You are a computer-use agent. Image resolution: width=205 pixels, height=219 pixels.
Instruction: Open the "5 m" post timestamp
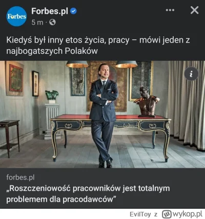coord(37,23)
